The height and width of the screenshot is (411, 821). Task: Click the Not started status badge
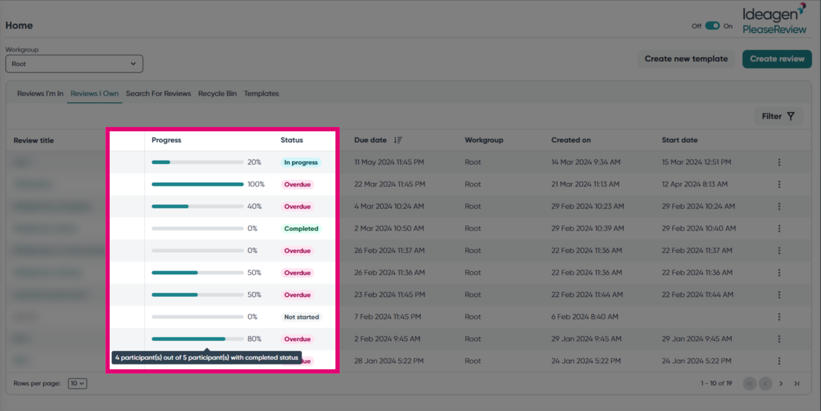coord(301,317)
